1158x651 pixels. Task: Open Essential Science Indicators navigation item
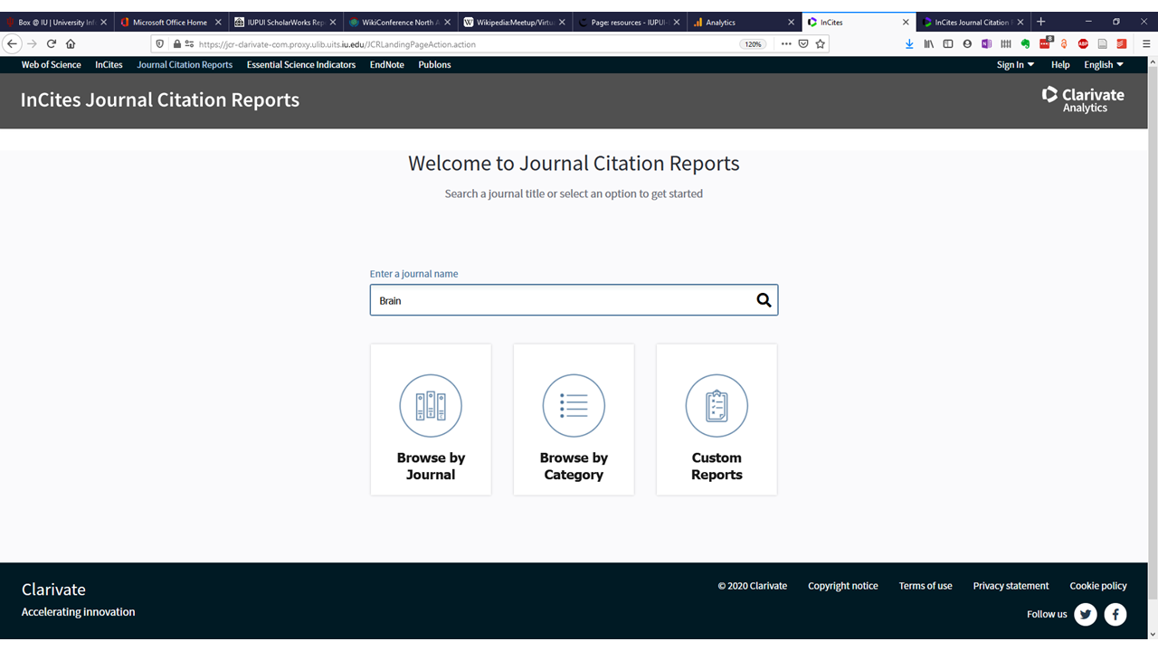coord(301,65)
